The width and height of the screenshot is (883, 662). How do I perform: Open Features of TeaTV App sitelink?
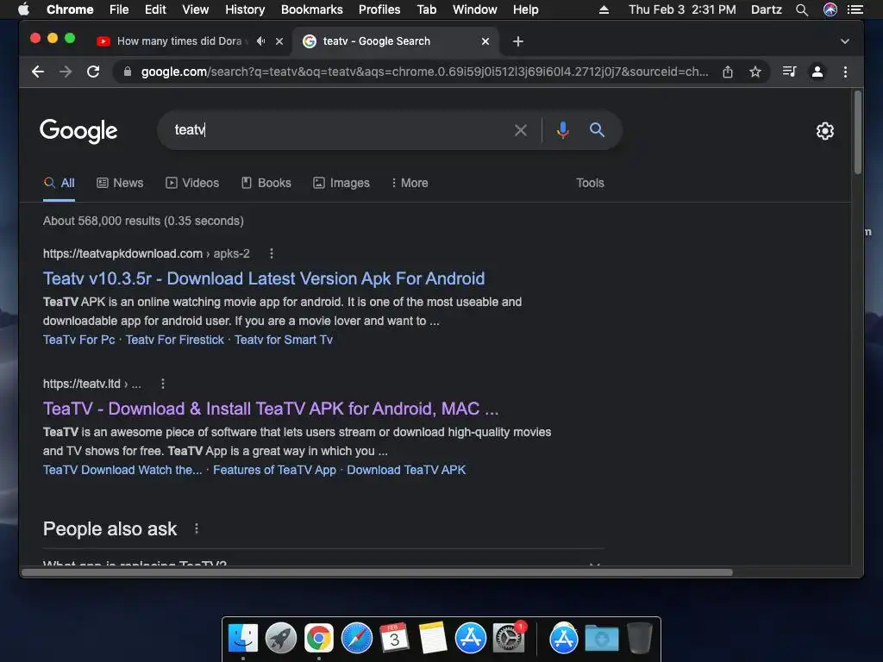(x=274, y=470)
